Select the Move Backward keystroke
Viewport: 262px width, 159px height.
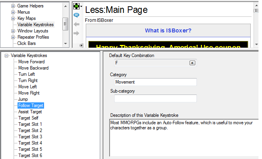click(x=34, y=68)
